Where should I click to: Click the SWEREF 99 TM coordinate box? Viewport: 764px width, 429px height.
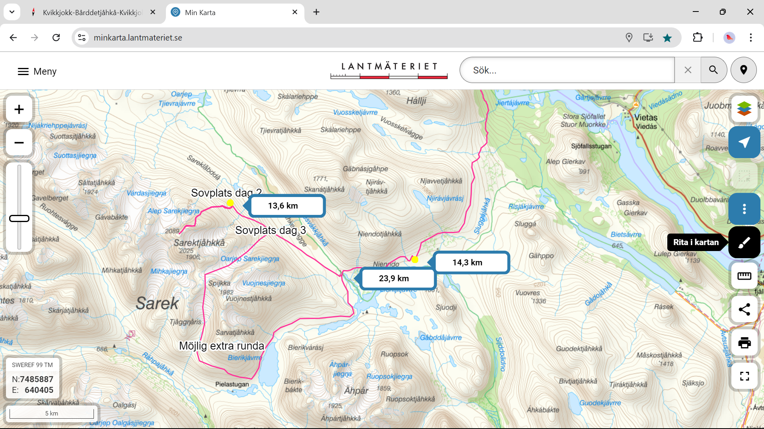click(33, 378)
